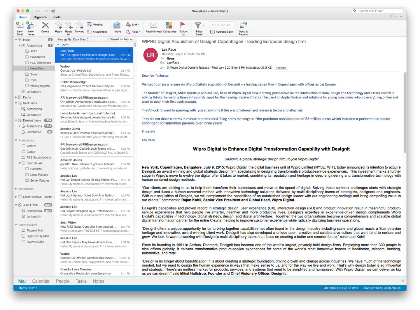Open the Address Book
Image resolution: width=420 pixels, height=310 pixels.
[222, 31]
